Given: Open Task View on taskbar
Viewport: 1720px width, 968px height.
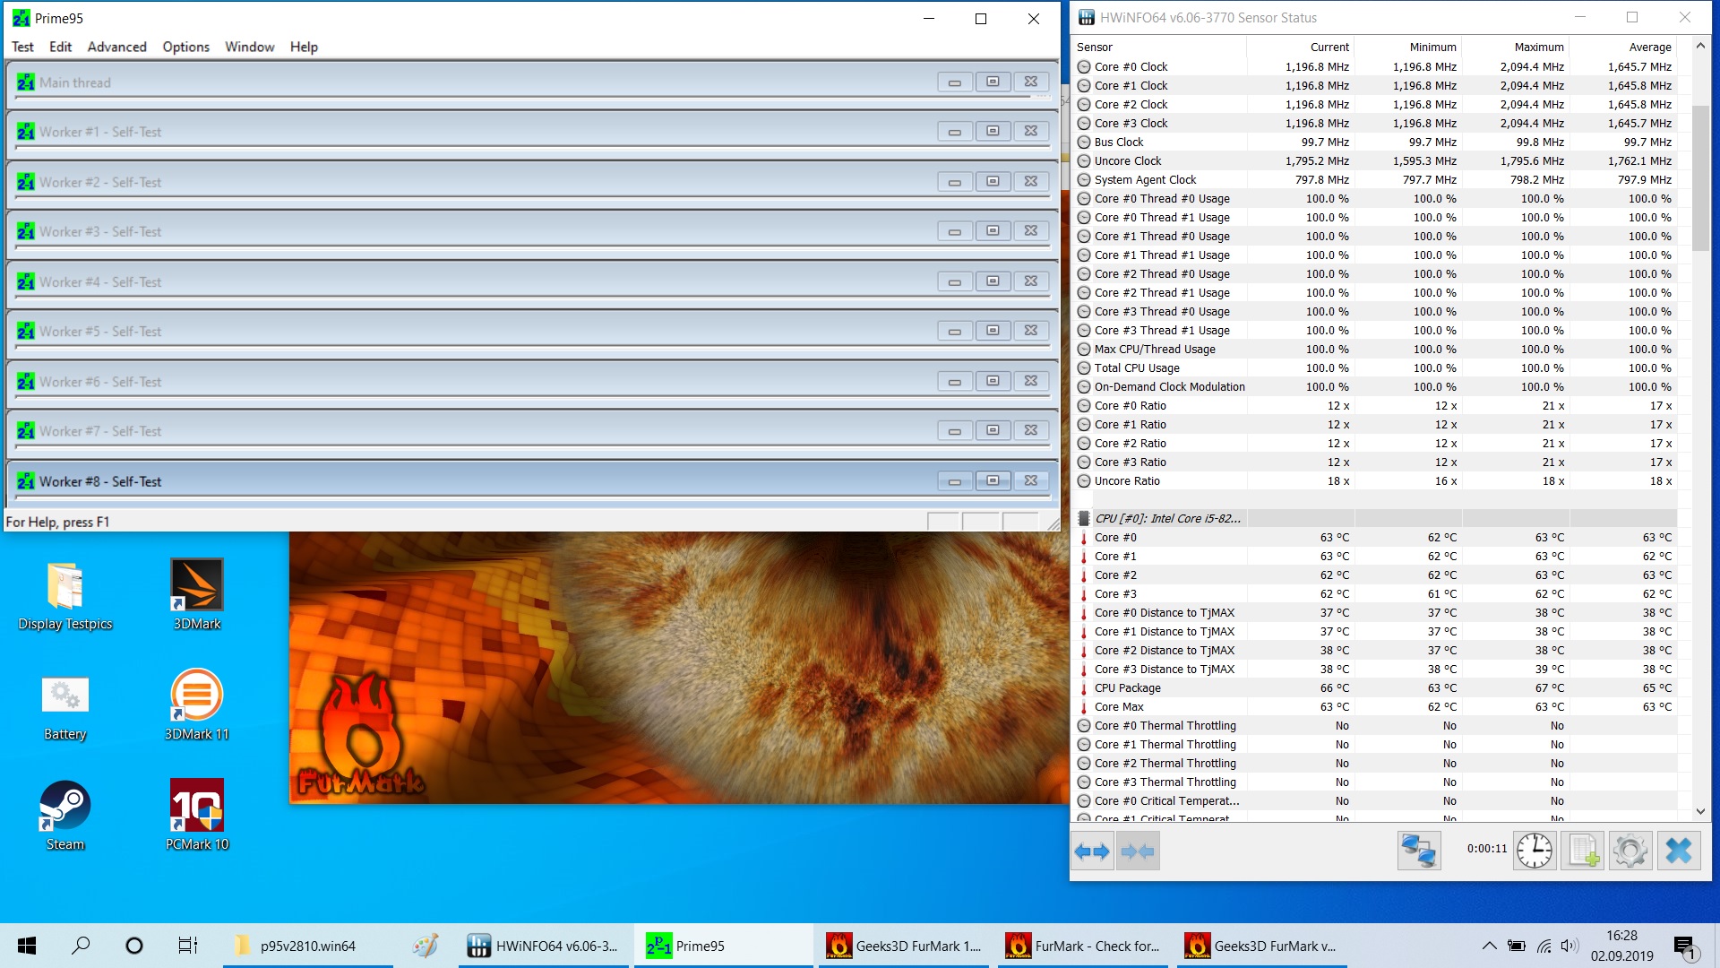Looking at the screenshot, I should tap(188, 946).
